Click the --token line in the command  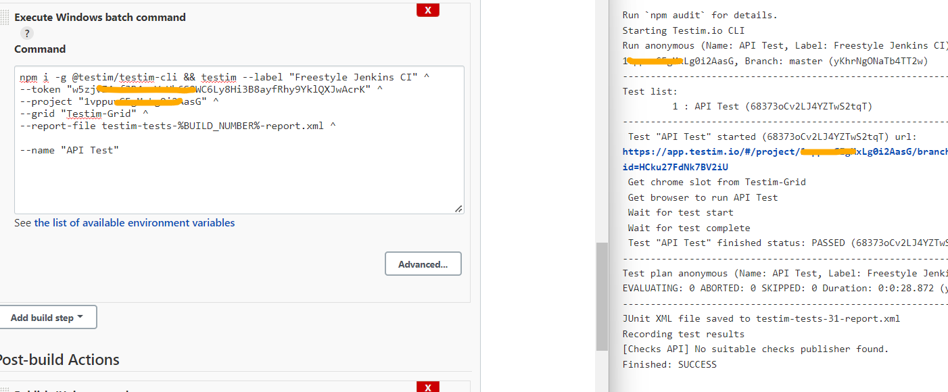[202, 89]
